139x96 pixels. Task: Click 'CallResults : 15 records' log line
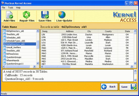point(19,75)
